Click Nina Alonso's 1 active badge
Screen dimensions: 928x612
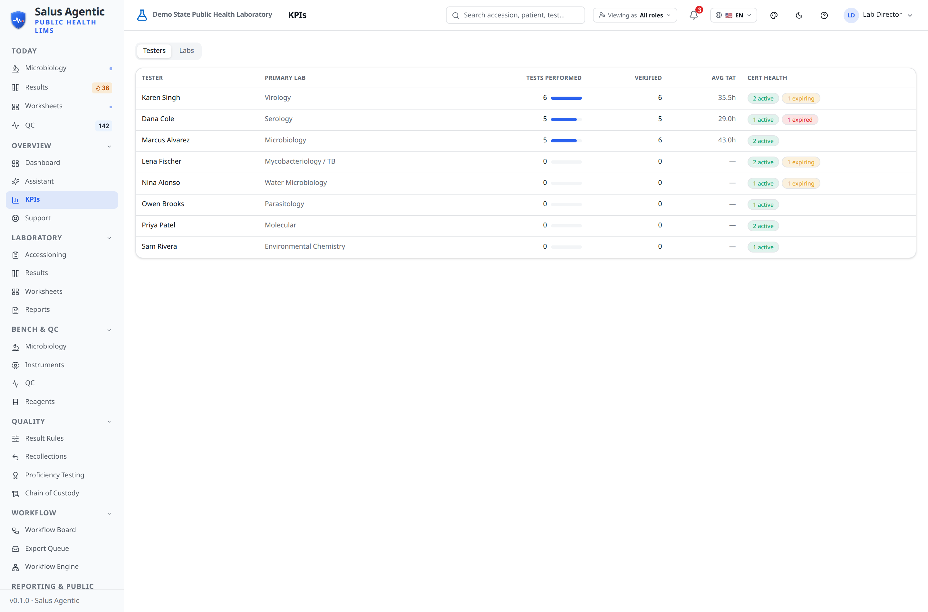[763, 184]
